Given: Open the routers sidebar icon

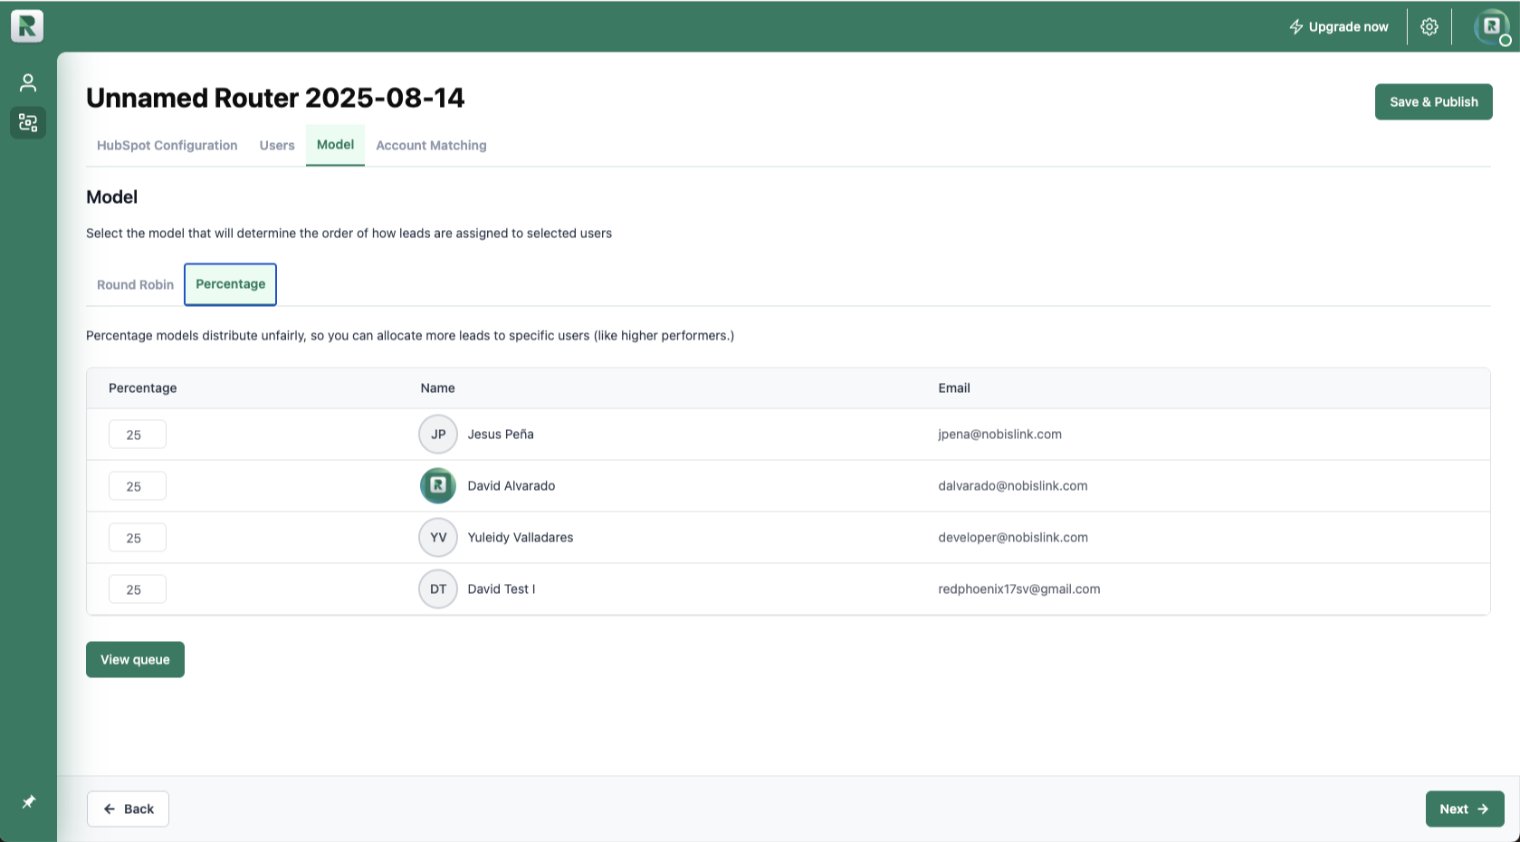Looking at the screenshot, I should pyautogui.click(x=28, y=122).
